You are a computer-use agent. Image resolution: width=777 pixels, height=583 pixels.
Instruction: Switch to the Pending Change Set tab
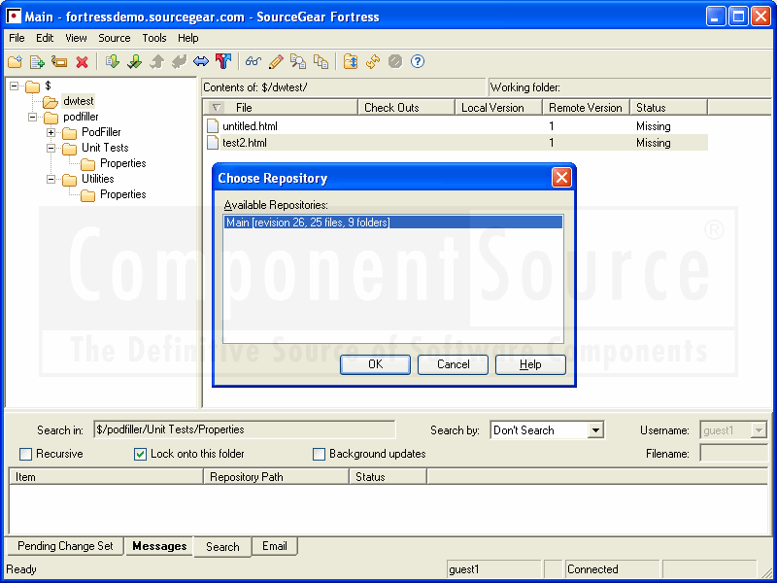click(65, 546)
